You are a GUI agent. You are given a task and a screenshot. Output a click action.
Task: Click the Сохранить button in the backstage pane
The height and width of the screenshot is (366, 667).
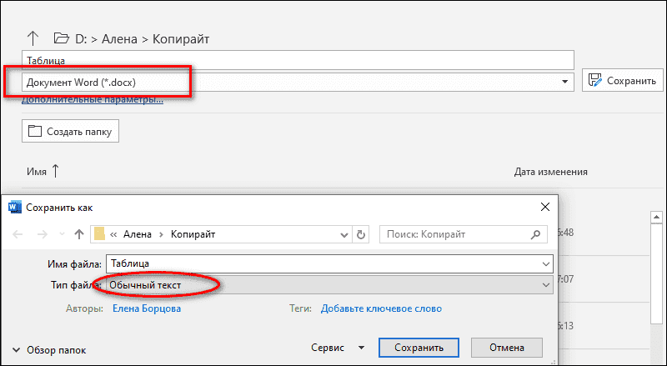(x=622, y=80)
